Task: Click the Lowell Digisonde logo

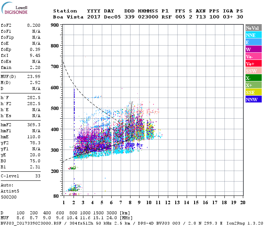Action: 14,8
